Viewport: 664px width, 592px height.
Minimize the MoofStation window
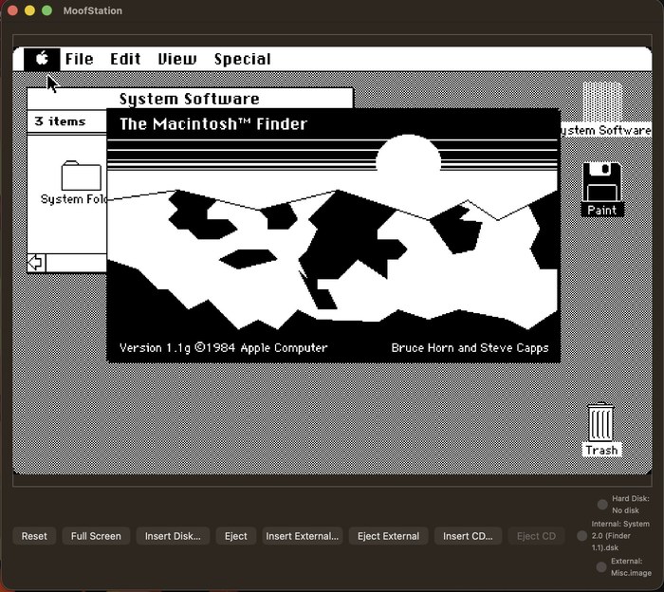pos(29,10)
